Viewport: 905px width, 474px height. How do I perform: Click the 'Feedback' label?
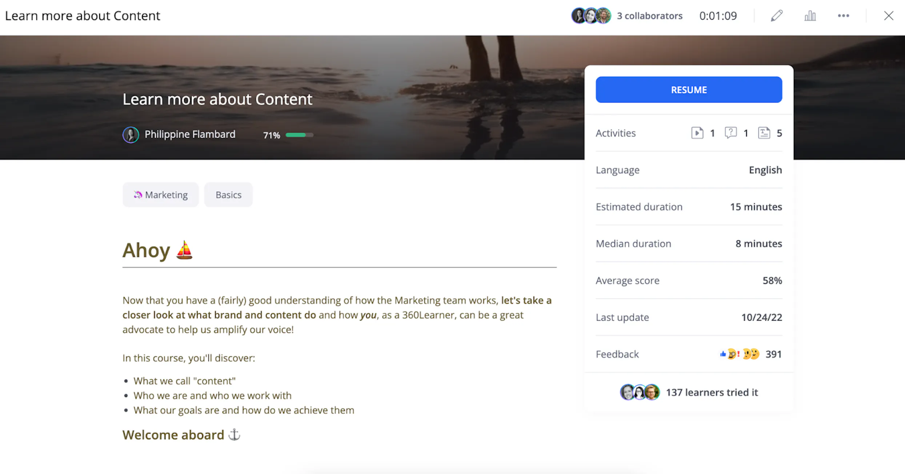point(617,354)
